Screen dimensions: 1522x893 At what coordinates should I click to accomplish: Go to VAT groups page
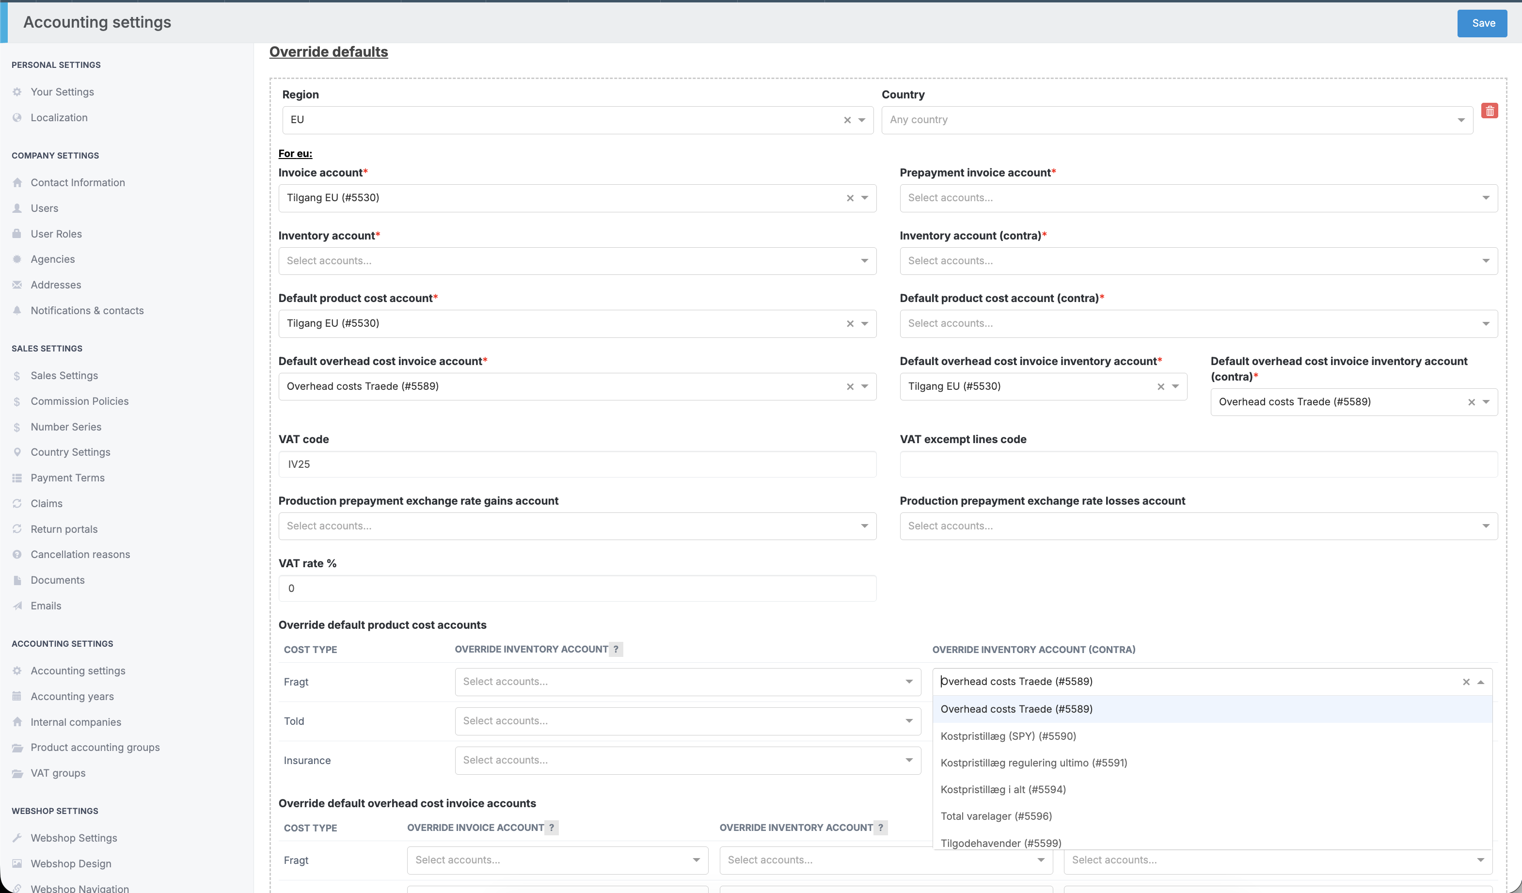[58, 773]
